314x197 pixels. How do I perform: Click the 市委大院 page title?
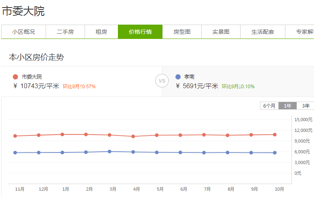pos(23,11)
